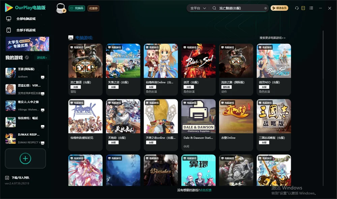
Task: Open the 优惠券 coupon button
Action: click(x=93, y=8)
